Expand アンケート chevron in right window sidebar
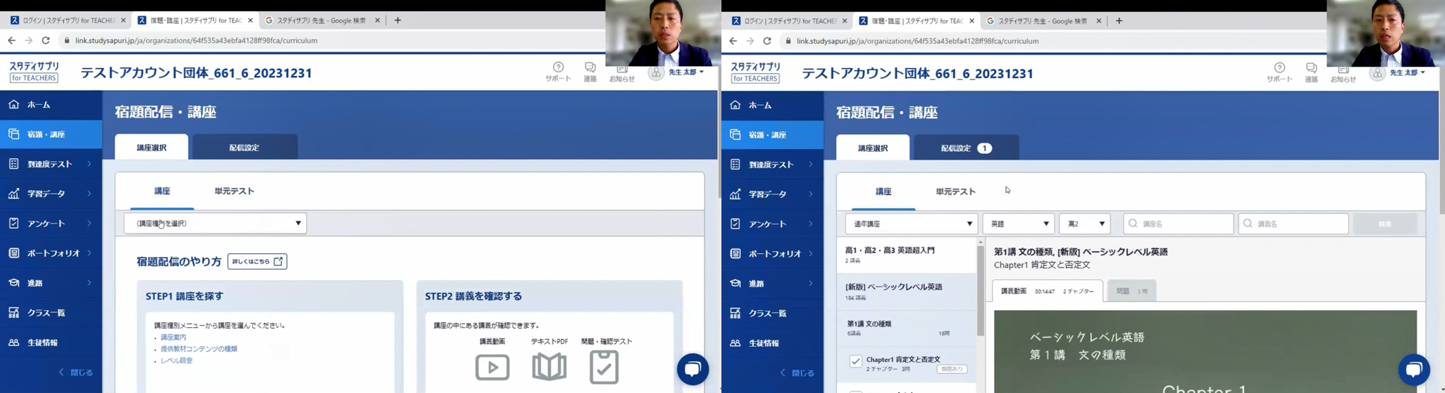Image resolution: width=1445 pixels, height=393 pixels. 811,224
